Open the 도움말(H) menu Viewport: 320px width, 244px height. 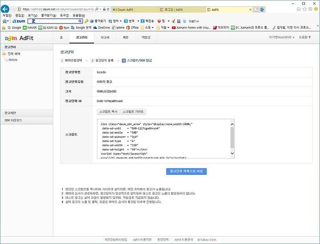click(79, 16)
